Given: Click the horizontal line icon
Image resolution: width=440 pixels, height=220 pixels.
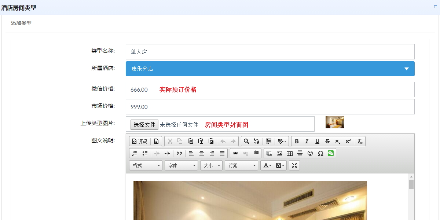Looking at the screenshot, I should coord(300,153).
